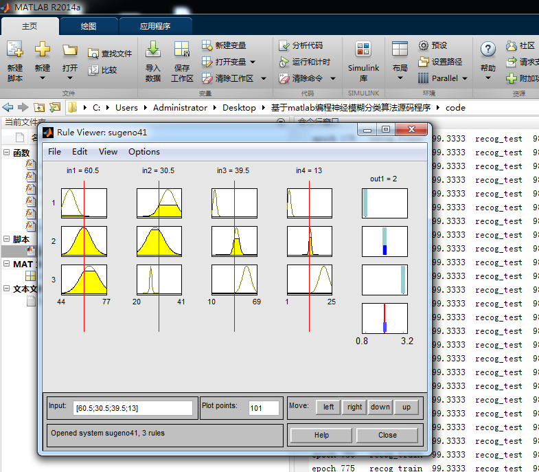Open dropdown arrow beside Clear Commands (清除命令)
539x472 pixels.
tap(333, 78)
